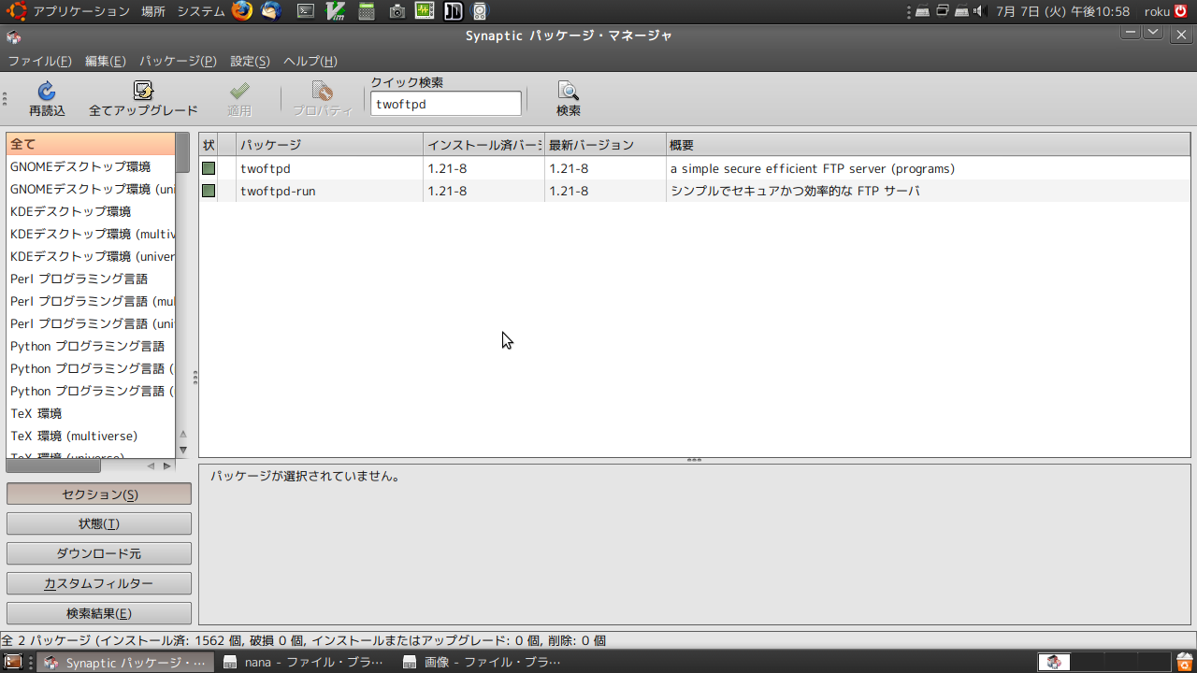Click the Ubuntu logo in top panel
Image resolution: width=1197 pixels, height=673 pixels.
pyautogui.click(x=17, y=11)
